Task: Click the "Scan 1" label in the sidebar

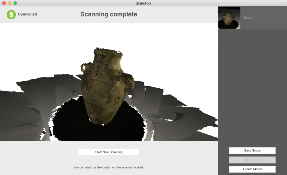Action: point(249,18)
